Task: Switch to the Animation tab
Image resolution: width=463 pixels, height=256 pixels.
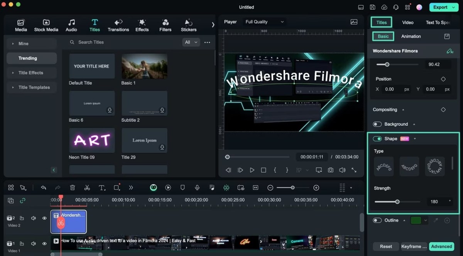Action: (x=411, y=36)
